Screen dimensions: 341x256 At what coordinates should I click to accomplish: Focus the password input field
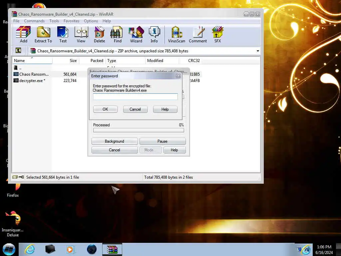[135, 97]
